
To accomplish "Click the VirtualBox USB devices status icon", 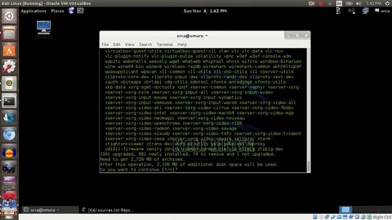I will 333,217.
